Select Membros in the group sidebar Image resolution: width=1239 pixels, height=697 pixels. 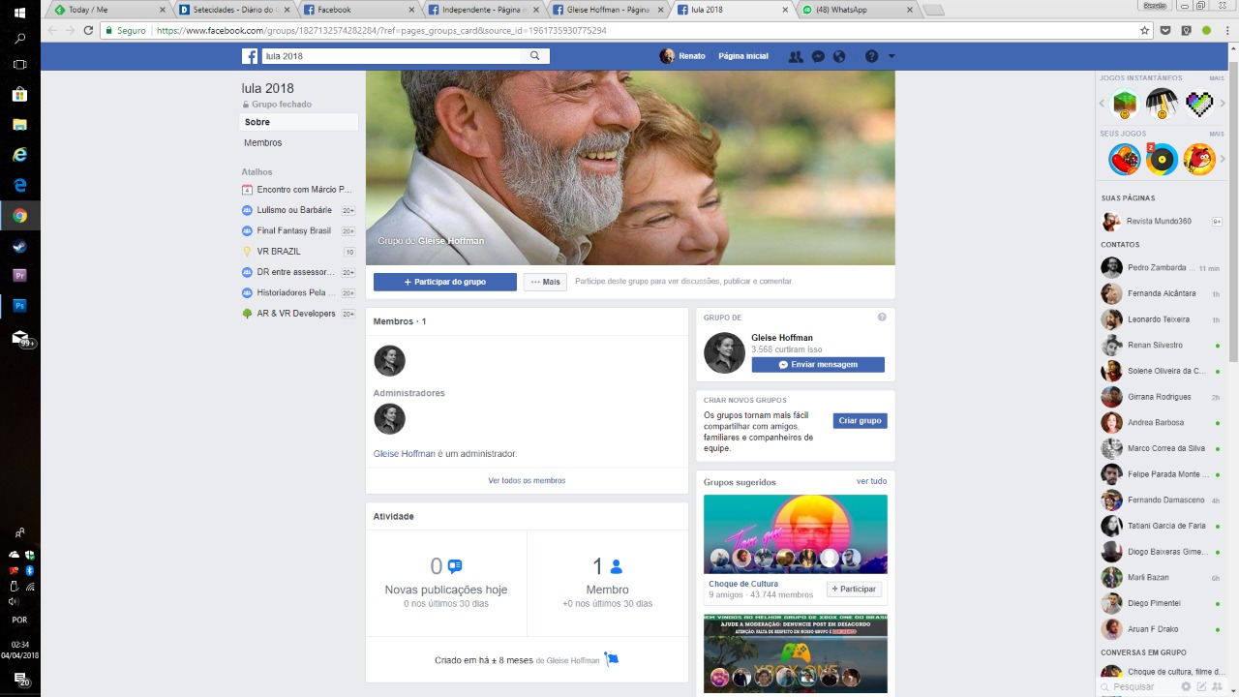click(263, 142)
